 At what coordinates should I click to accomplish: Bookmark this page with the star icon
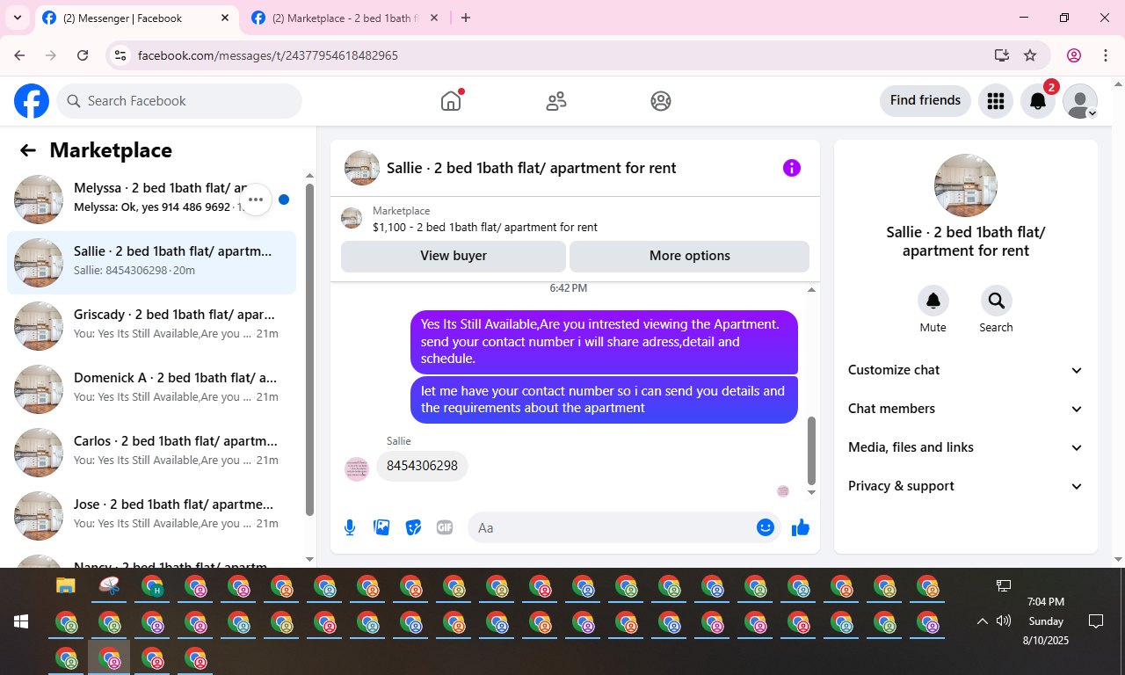[1030, 55]
